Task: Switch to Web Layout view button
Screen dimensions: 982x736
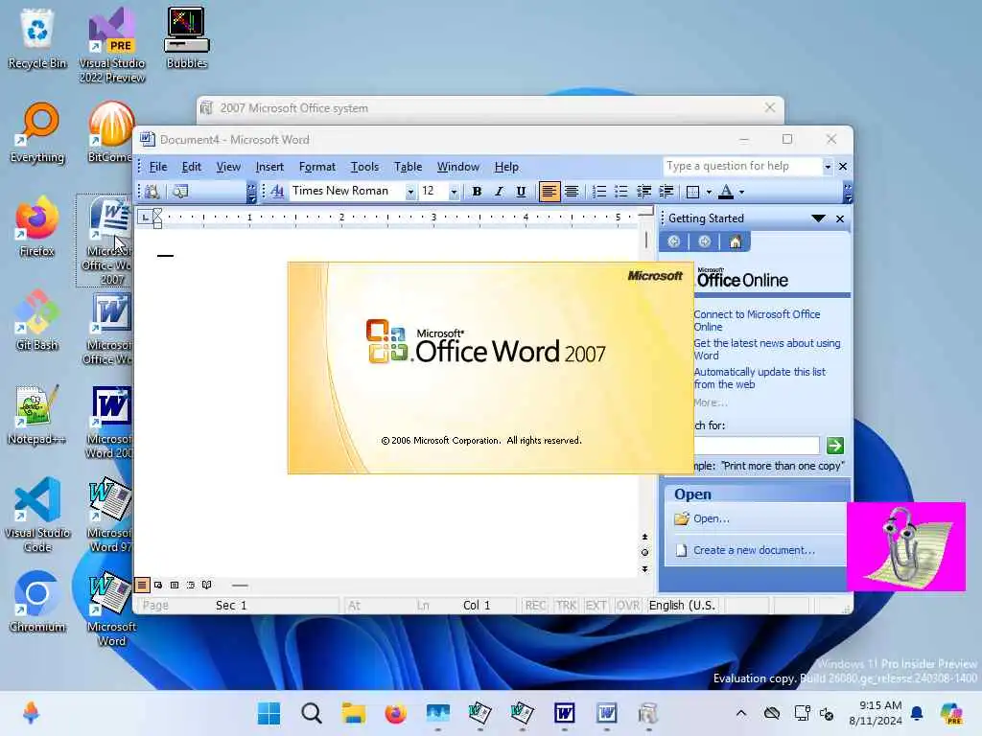Action: click(158, 586)
